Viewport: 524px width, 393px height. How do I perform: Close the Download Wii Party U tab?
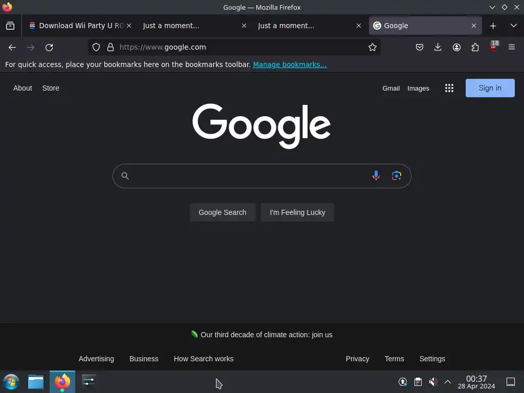click(x=129, y=26)
